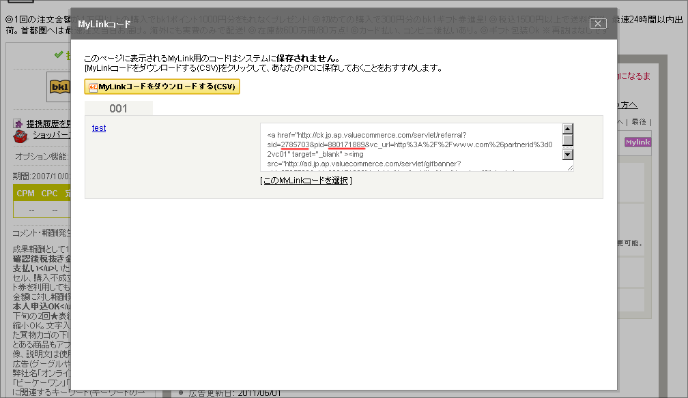Click the puzzle icon beside 提携履歴
Image resolution: width=688 pixels, height=398 pixels.
18,123
